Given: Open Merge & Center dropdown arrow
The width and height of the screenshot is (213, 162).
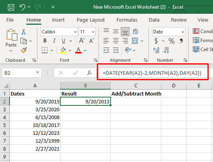Looking at the screenshot, I should point(142,41).
